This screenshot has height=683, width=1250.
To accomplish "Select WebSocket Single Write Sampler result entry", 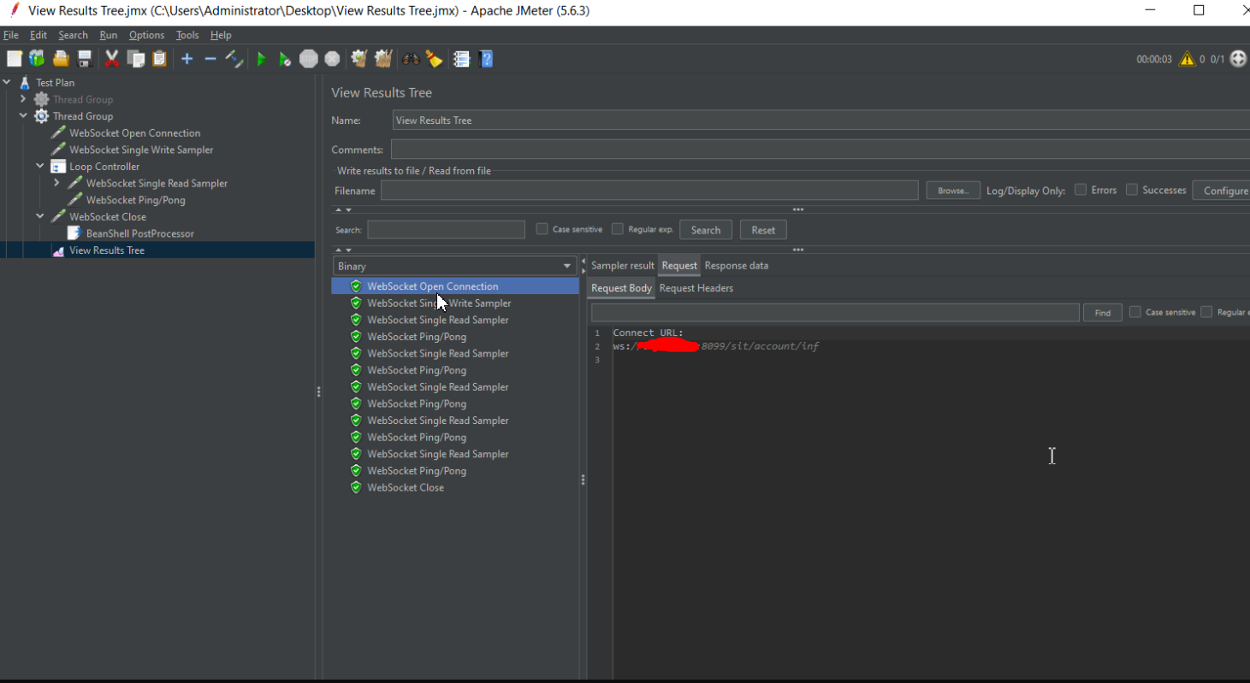I will (439, 303).
